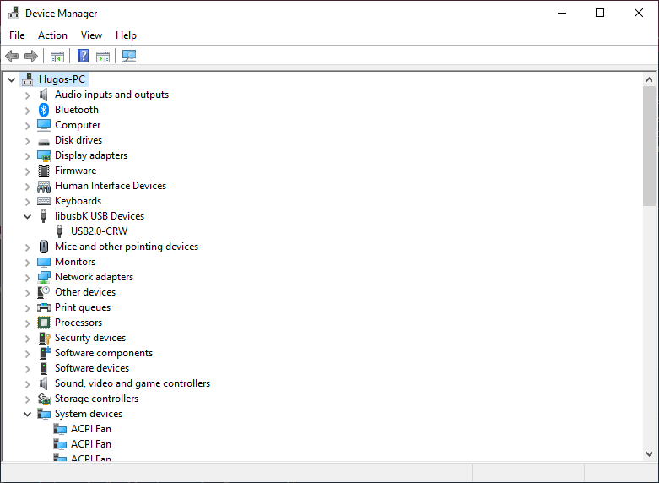659x483 pixels.
Task: Click the Processors icon
Action: coord(44,323)
